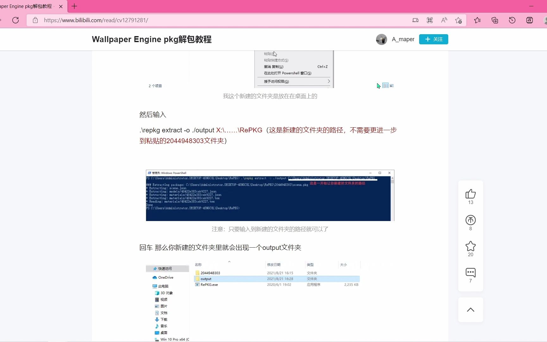547x342 pixels.
Task: View site security info via the lock icon
Action: [x=35, y=20]
